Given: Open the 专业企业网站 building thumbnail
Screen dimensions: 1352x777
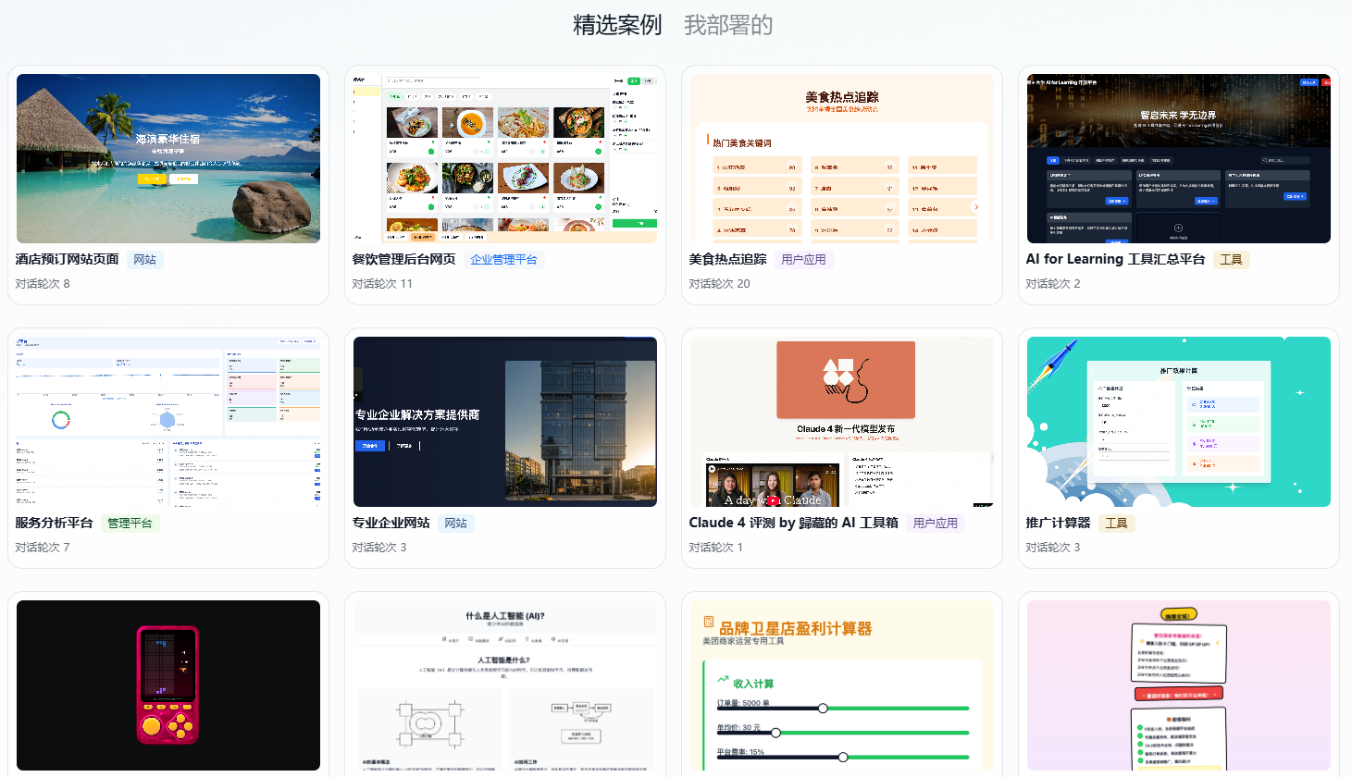Looking at the screenshot, I should [505, 422].
